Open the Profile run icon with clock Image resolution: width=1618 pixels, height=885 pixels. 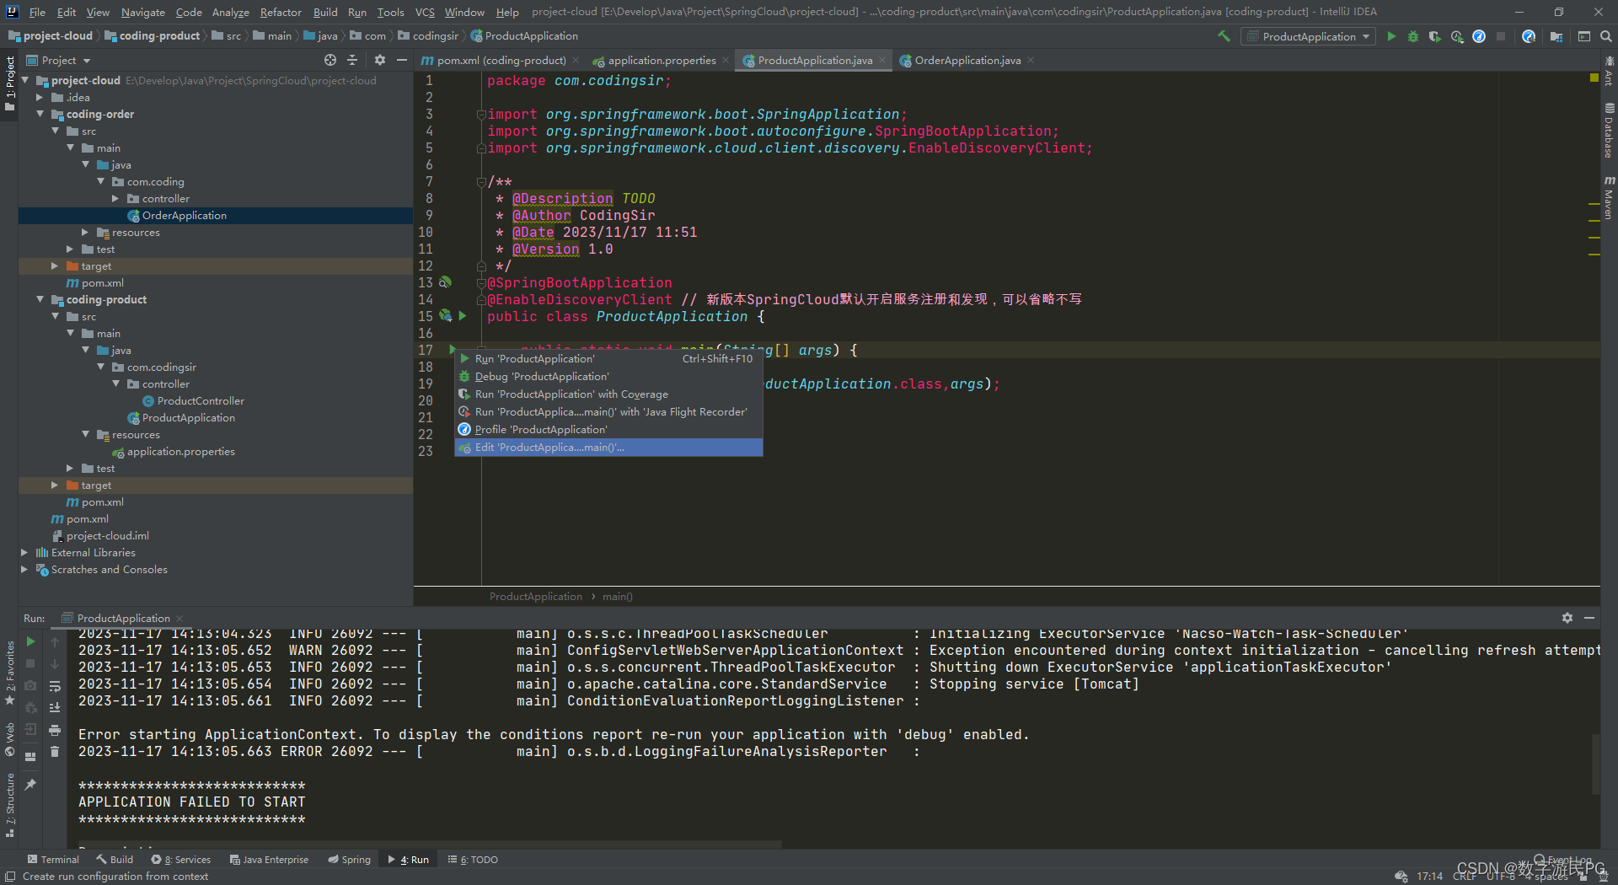pos(1457,36)
